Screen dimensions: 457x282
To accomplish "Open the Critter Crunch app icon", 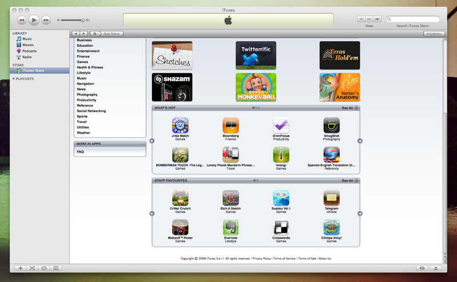I will 180,198.
